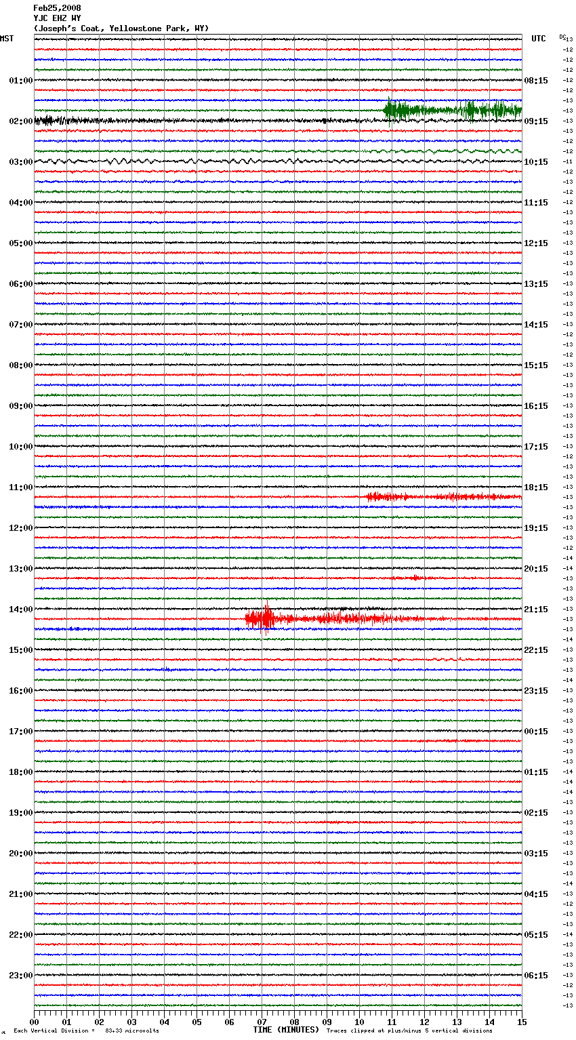
Task: Select the 18:00 MST time label
Action: click(21, 772)
